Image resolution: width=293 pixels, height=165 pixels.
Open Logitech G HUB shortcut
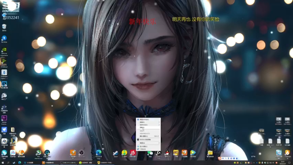[x=159, y=154]
